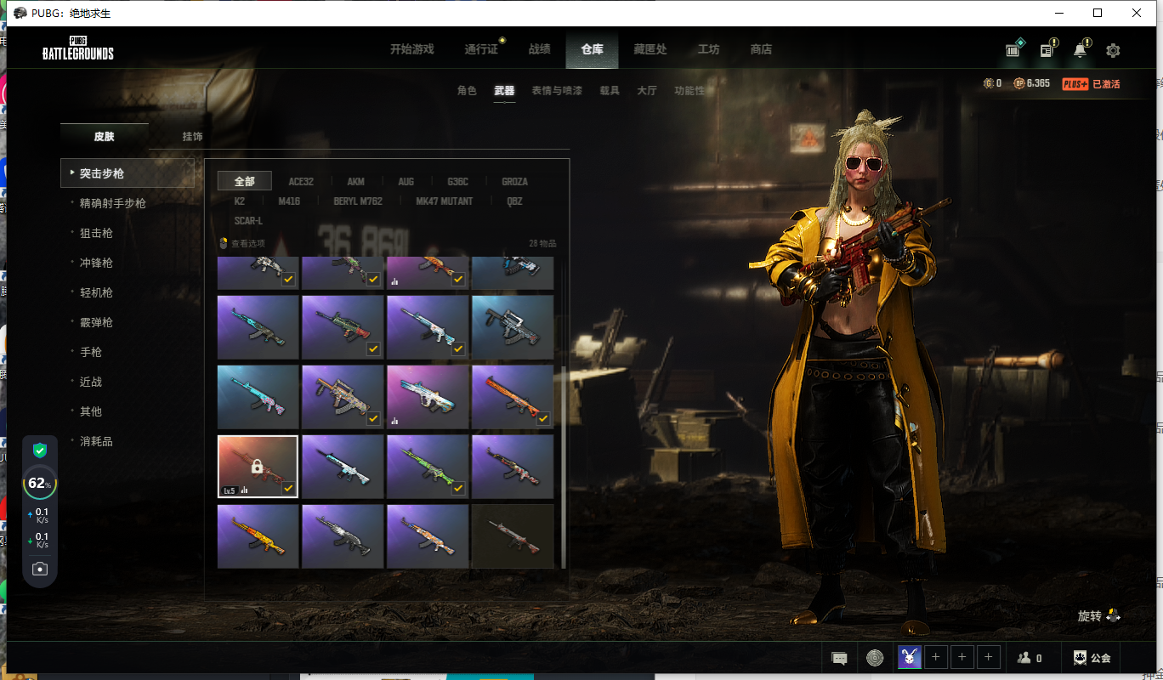Switch to the 战绩 career tab
1163x680 pixels.
tap(540, 49)
